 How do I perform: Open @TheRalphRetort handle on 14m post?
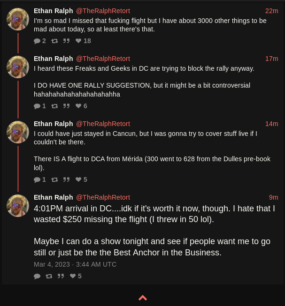pos(103,124)
